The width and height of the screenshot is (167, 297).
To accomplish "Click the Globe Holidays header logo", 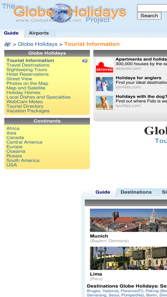I will 65,13.
